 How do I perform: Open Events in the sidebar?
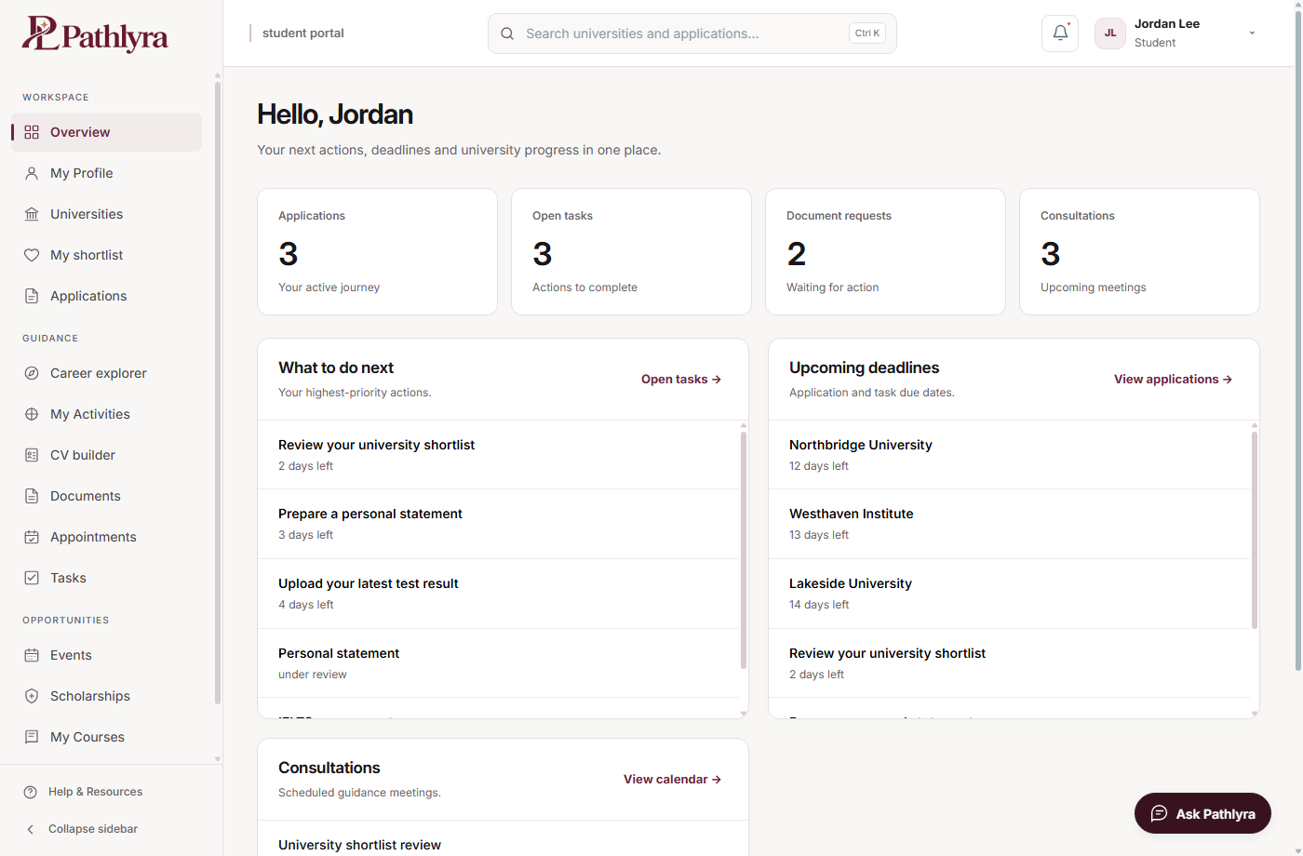(x=107, y=655)
